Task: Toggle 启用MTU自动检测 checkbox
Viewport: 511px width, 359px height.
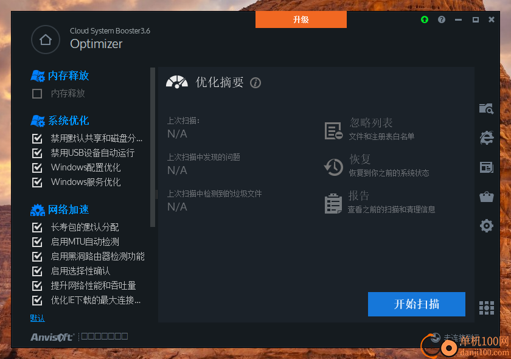Action: click(37, 242)
